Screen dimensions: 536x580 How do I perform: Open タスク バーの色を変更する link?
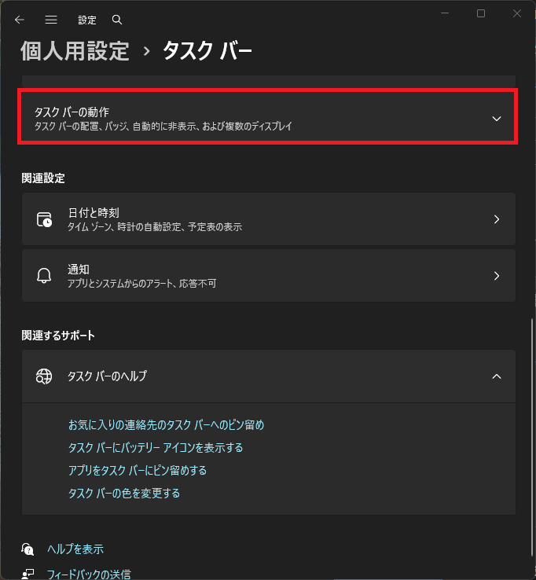tap(124, 494)
